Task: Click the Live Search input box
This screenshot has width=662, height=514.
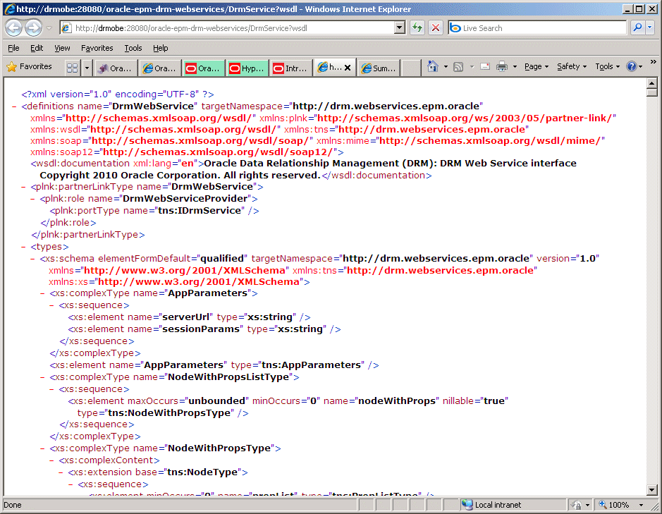Action: click(x=537, y=28)
